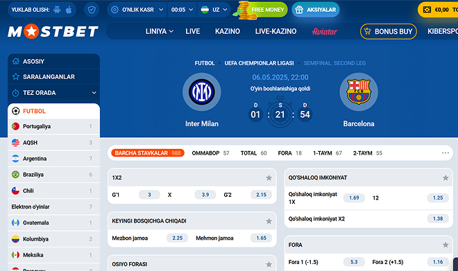Open the Bonus Buy button

(x=388, y=31)
